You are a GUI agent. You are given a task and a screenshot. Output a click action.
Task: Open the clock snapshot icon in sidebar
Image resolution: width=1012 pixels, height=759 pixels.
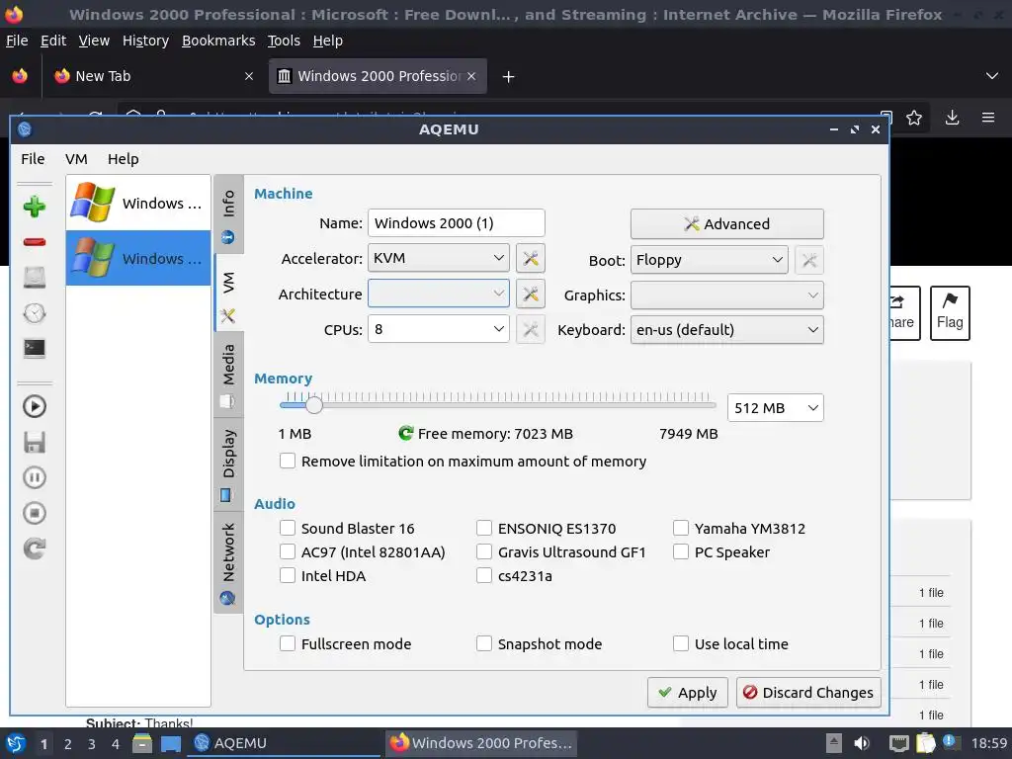35,313
